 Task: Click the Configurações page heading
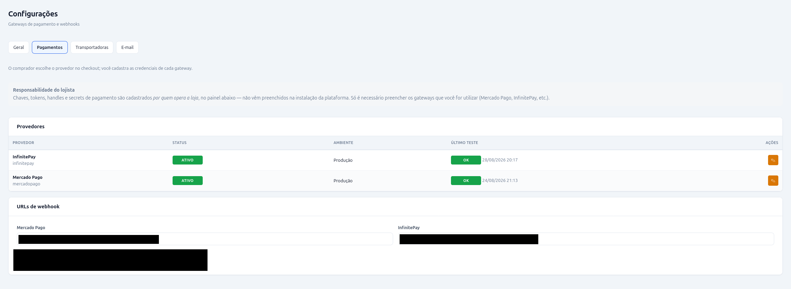33,14
